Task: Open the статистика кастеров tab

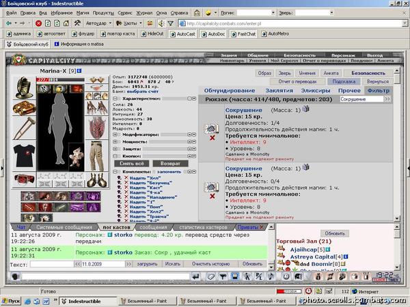Action: point(204,227)
